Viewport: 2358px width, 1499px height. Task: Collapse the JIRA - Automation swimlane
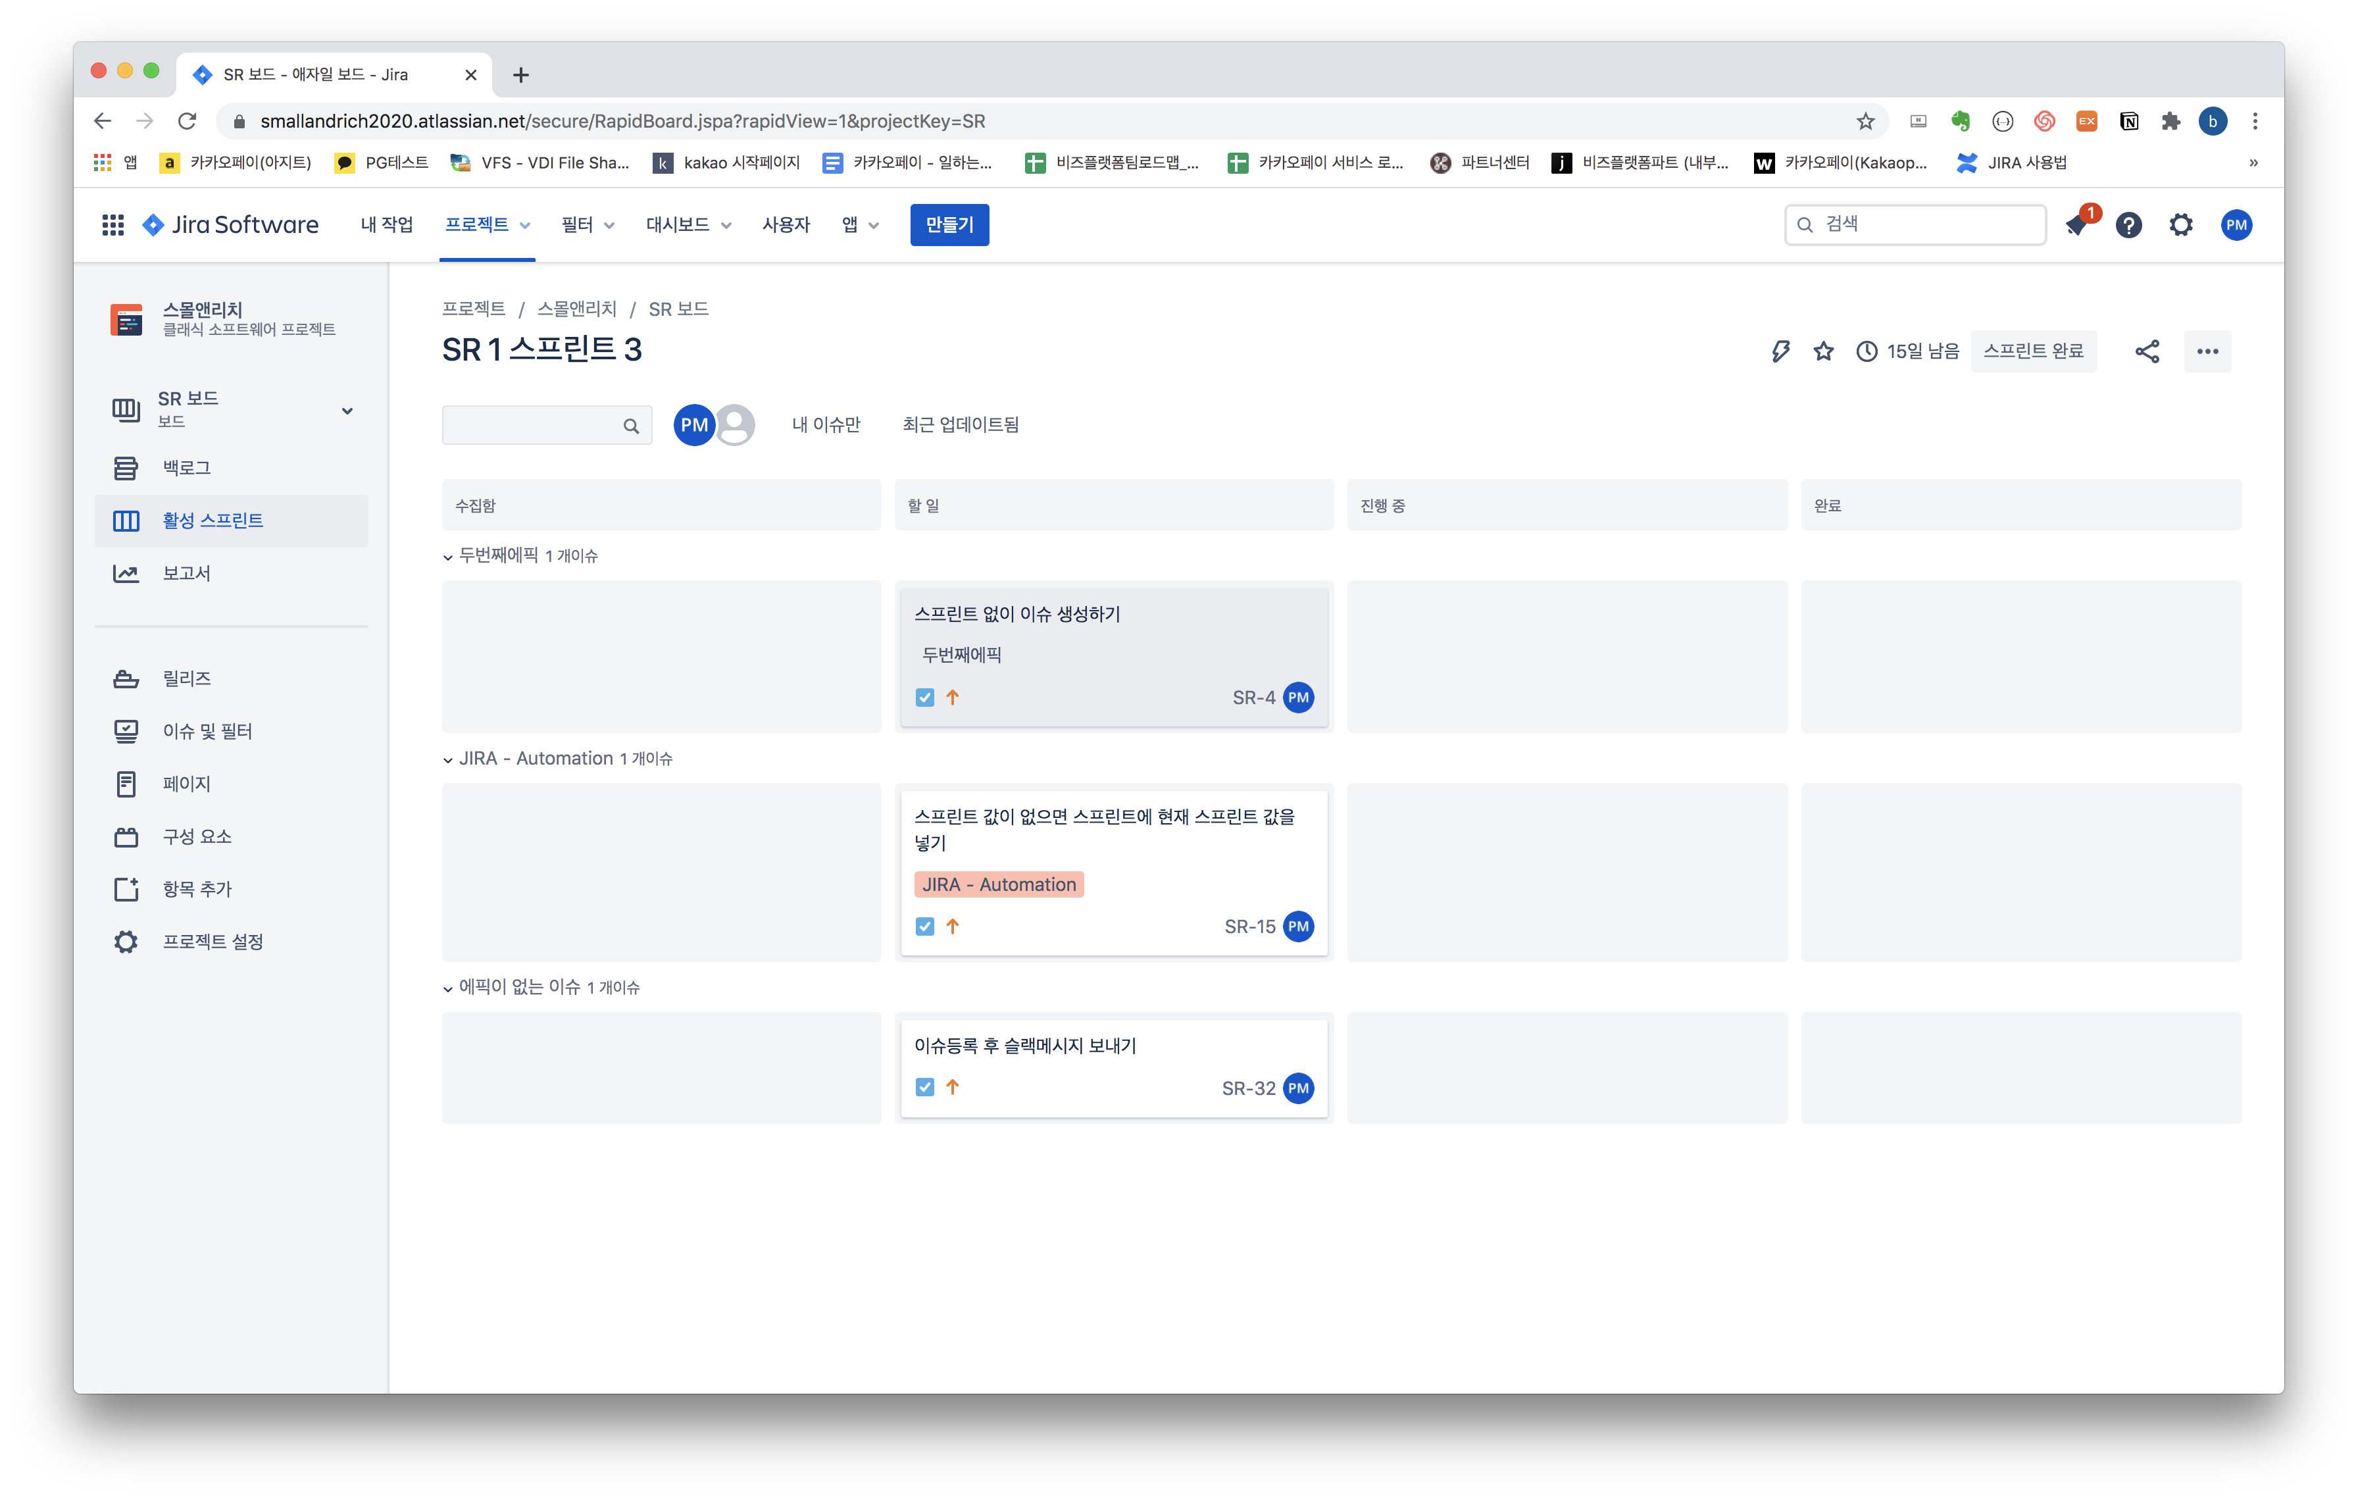pos(447,760)
